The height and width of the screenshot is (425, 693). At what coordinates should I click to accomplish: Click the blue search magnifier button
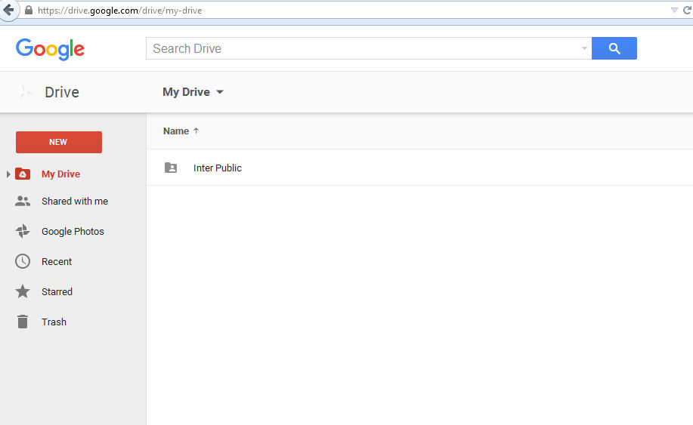coord(614,48)
